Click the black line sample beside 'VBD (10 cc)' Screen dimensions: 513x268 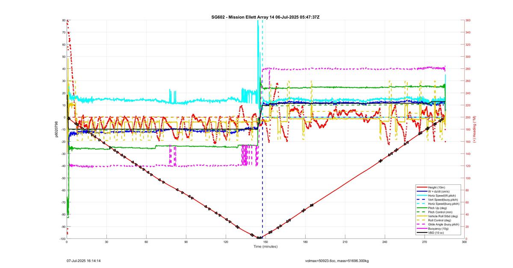(x=422, y=233)
